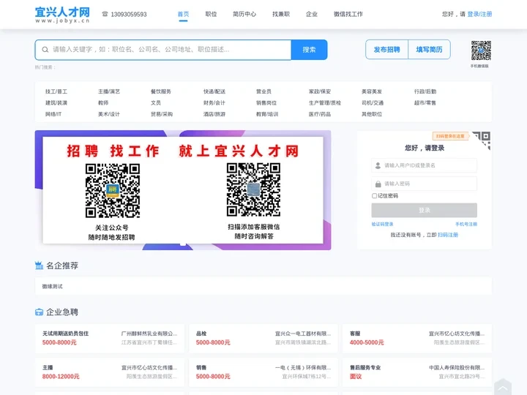The width and height of the screenshot is (527, 395).
Task: Open the 企业 navigation tab
Action: pyautogui.click(x=312, y=14)
